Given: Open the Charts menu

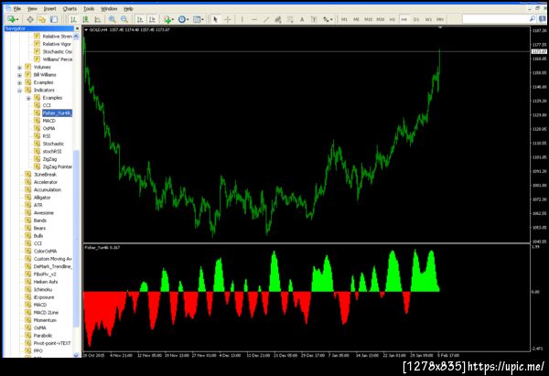Looking at the screenshot, I should (70, 9).
